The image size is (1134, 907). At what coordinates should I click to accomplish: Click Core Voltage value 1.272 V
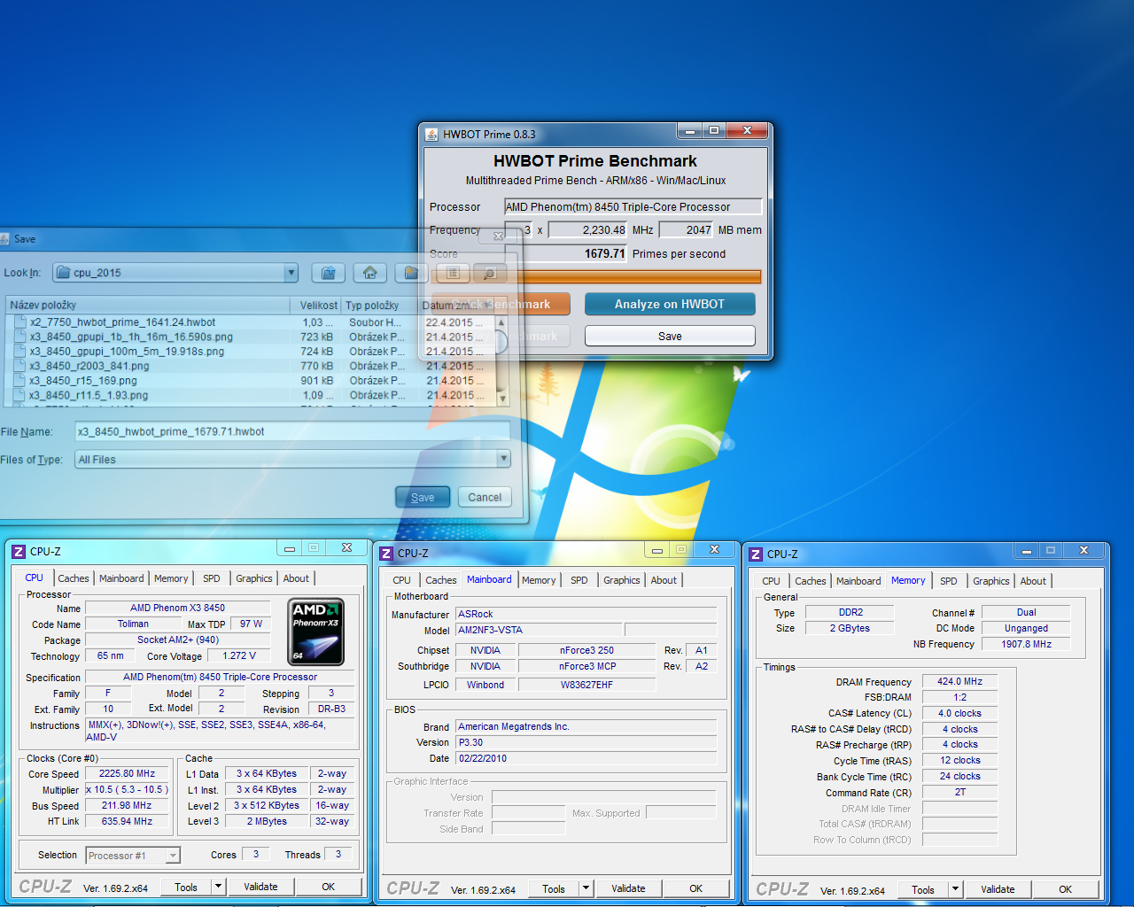[x=239, y=655]
